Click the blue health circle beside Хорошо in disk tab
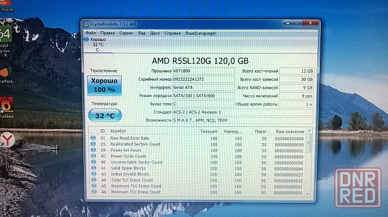The image size is (388, 217). pos(86,39)
